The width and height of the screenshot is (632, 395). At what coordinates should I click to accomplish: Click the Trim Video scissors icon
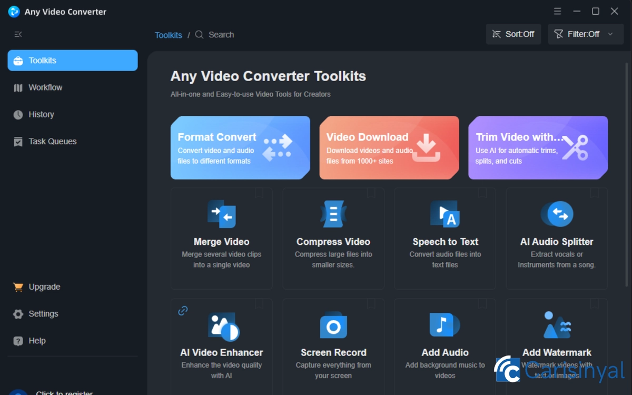click(575, 147)
